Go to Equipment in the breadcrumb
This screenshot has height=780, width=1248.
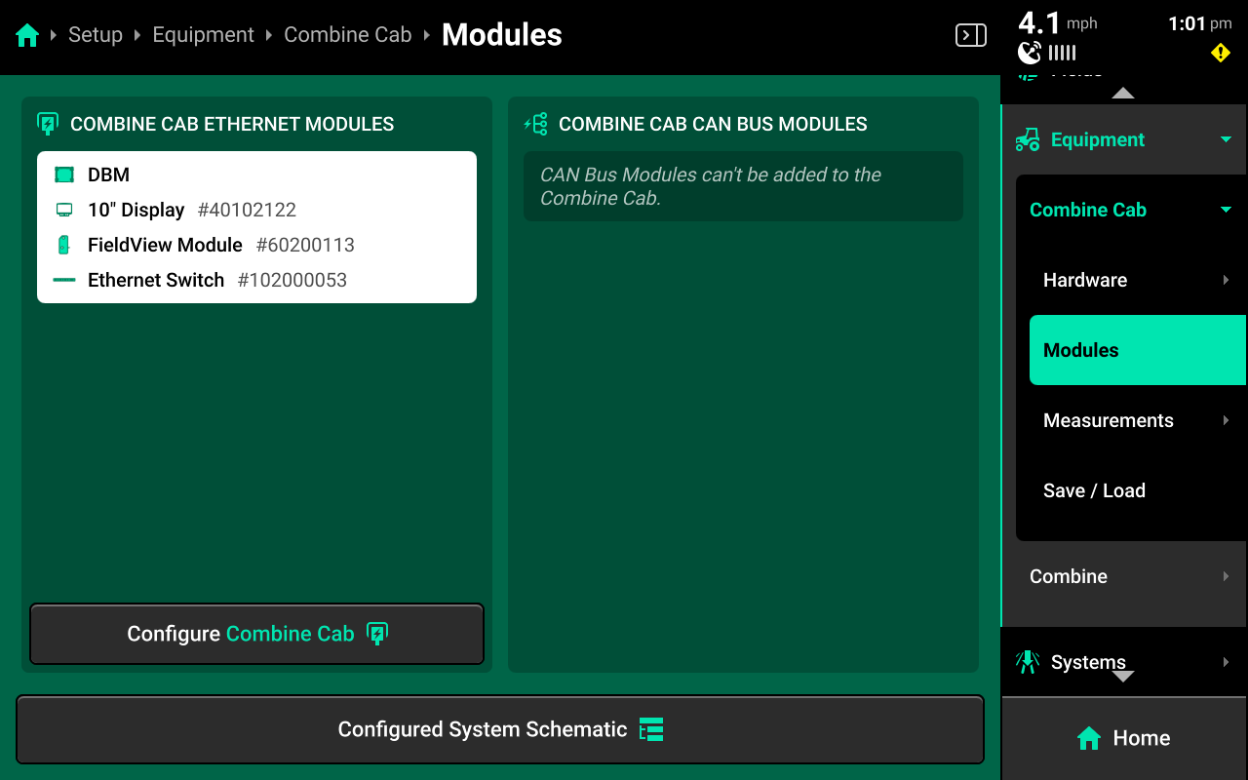point(203,36)
